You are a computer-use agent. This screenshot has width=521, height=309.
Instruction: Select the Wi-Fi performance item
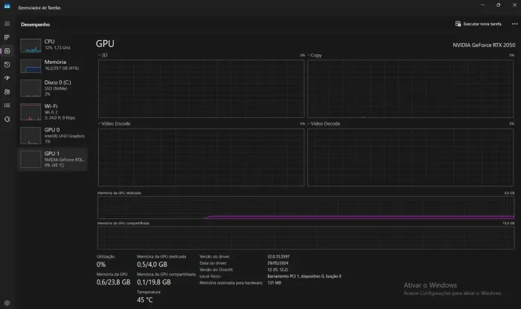pyautogui.click(x=52, y=111)
